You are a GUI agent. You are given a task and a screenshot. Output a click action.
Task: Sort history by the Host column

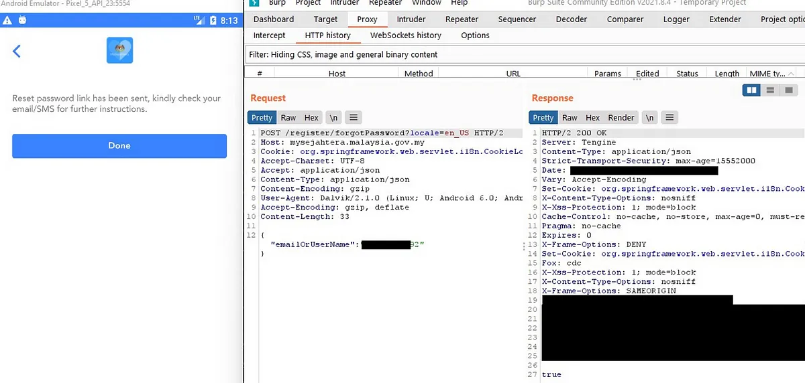tap(337, 74)
